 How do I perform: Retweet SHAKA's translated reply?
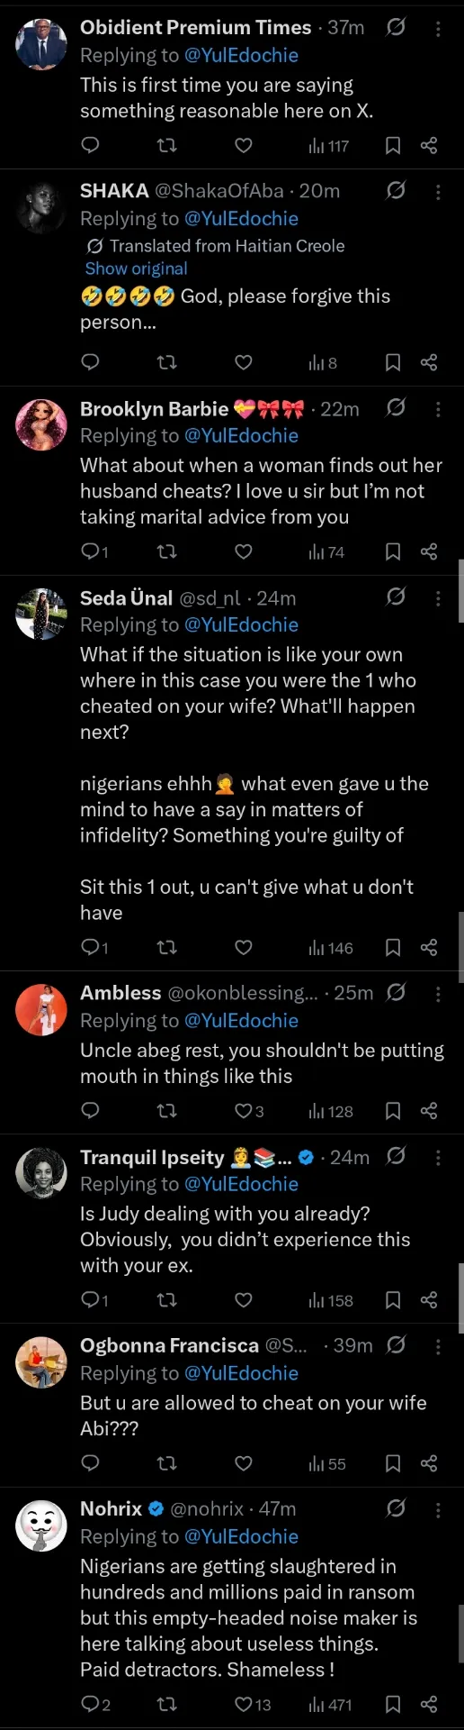tap(167, 362)
